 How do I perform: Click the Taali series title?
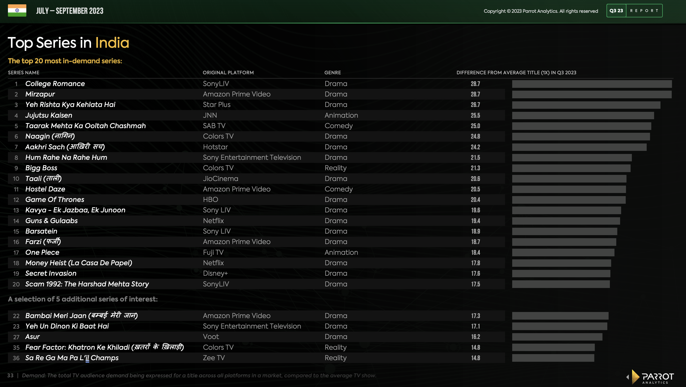click(x=43, y=178)
